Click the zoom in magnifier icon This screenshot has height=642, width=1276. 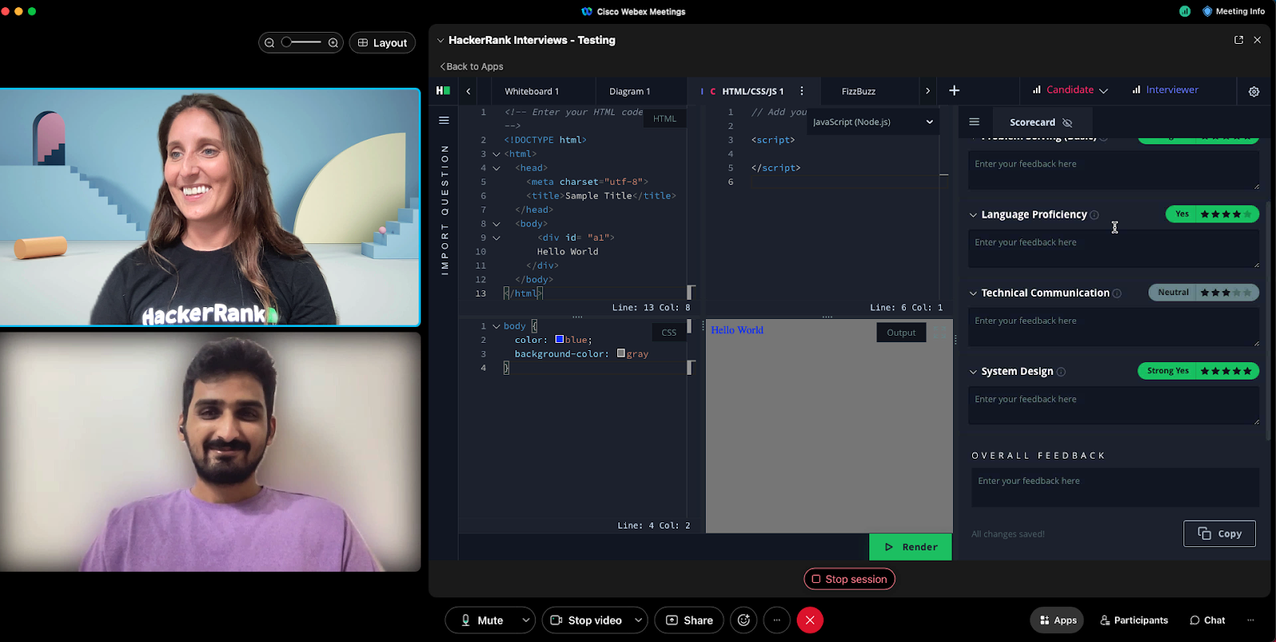point(333,43)
